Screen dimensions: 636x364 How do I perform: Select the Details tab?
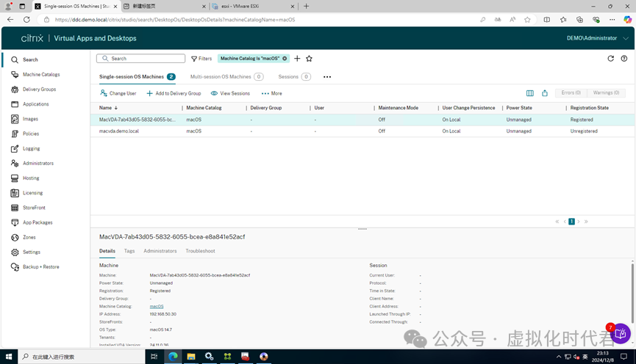tap(107, 251)
